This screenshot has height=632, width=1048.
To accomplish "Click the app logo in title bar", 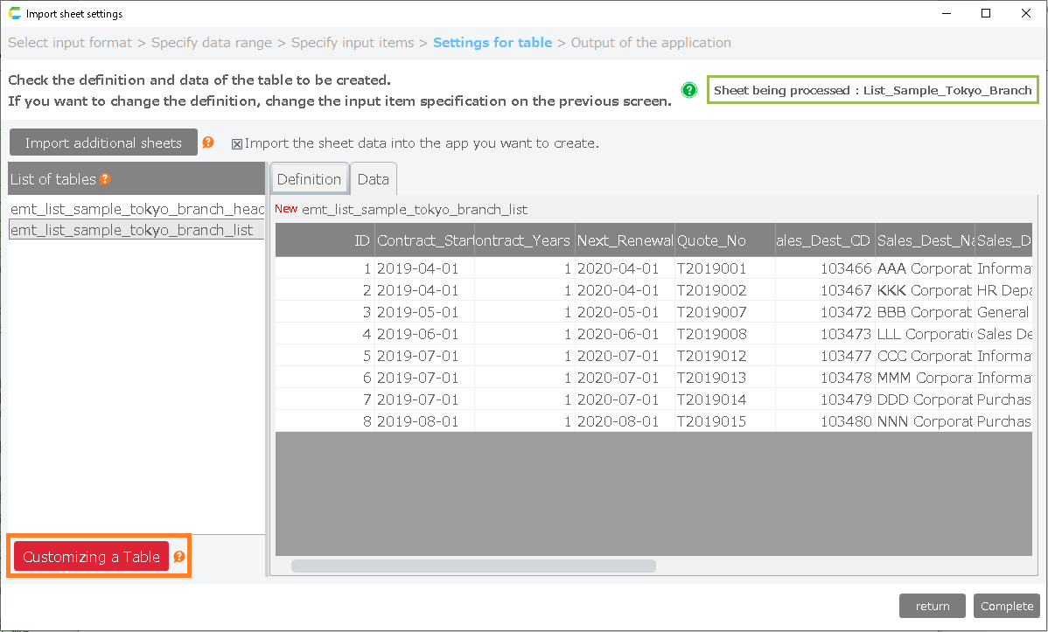I will (x=14, y=13).
